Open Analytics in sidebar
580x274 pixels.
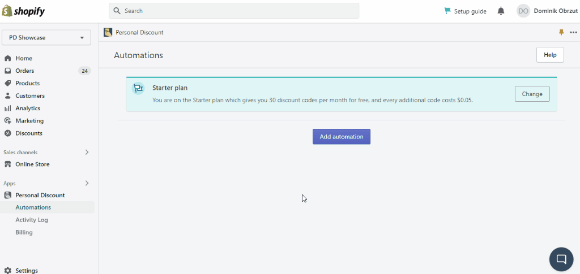click(28, 108)
